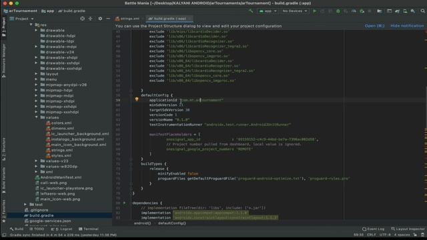427x240 pixels.
Task: Click Select Opened File target icon
Action: [82, 19]
